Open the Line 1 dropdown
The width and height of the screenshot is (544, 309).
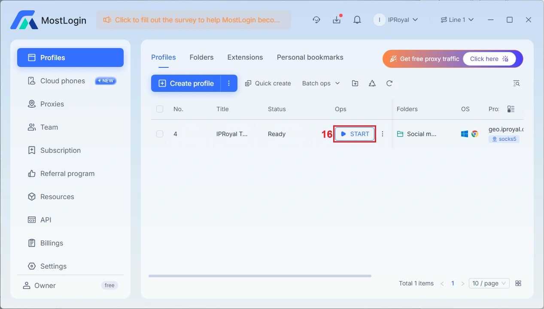[457, 20]
